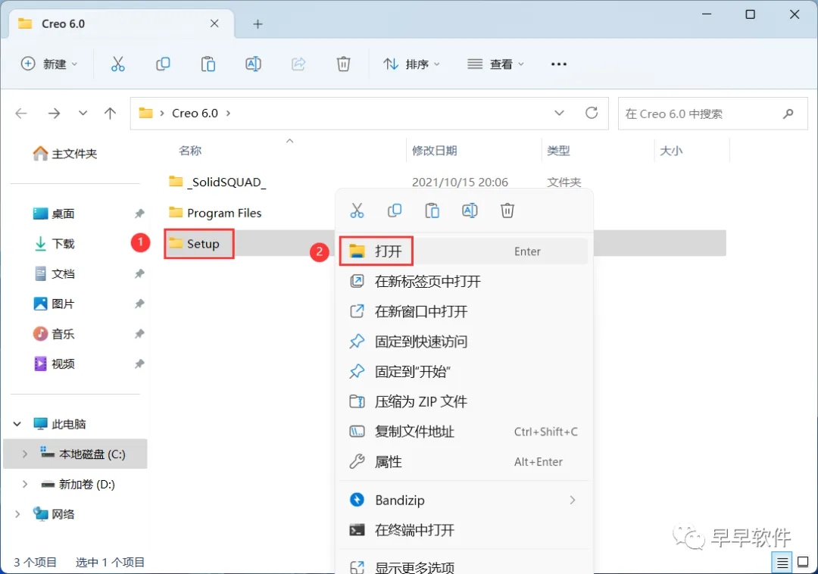Screen dimensions: 818x574
Task: Collapse the 此电脑 tree node
Action: pos(17,424)
